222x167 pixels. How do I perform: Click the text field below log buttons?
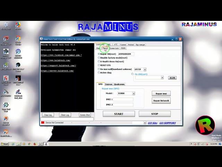pyautogui.click(x=67, y=119)
